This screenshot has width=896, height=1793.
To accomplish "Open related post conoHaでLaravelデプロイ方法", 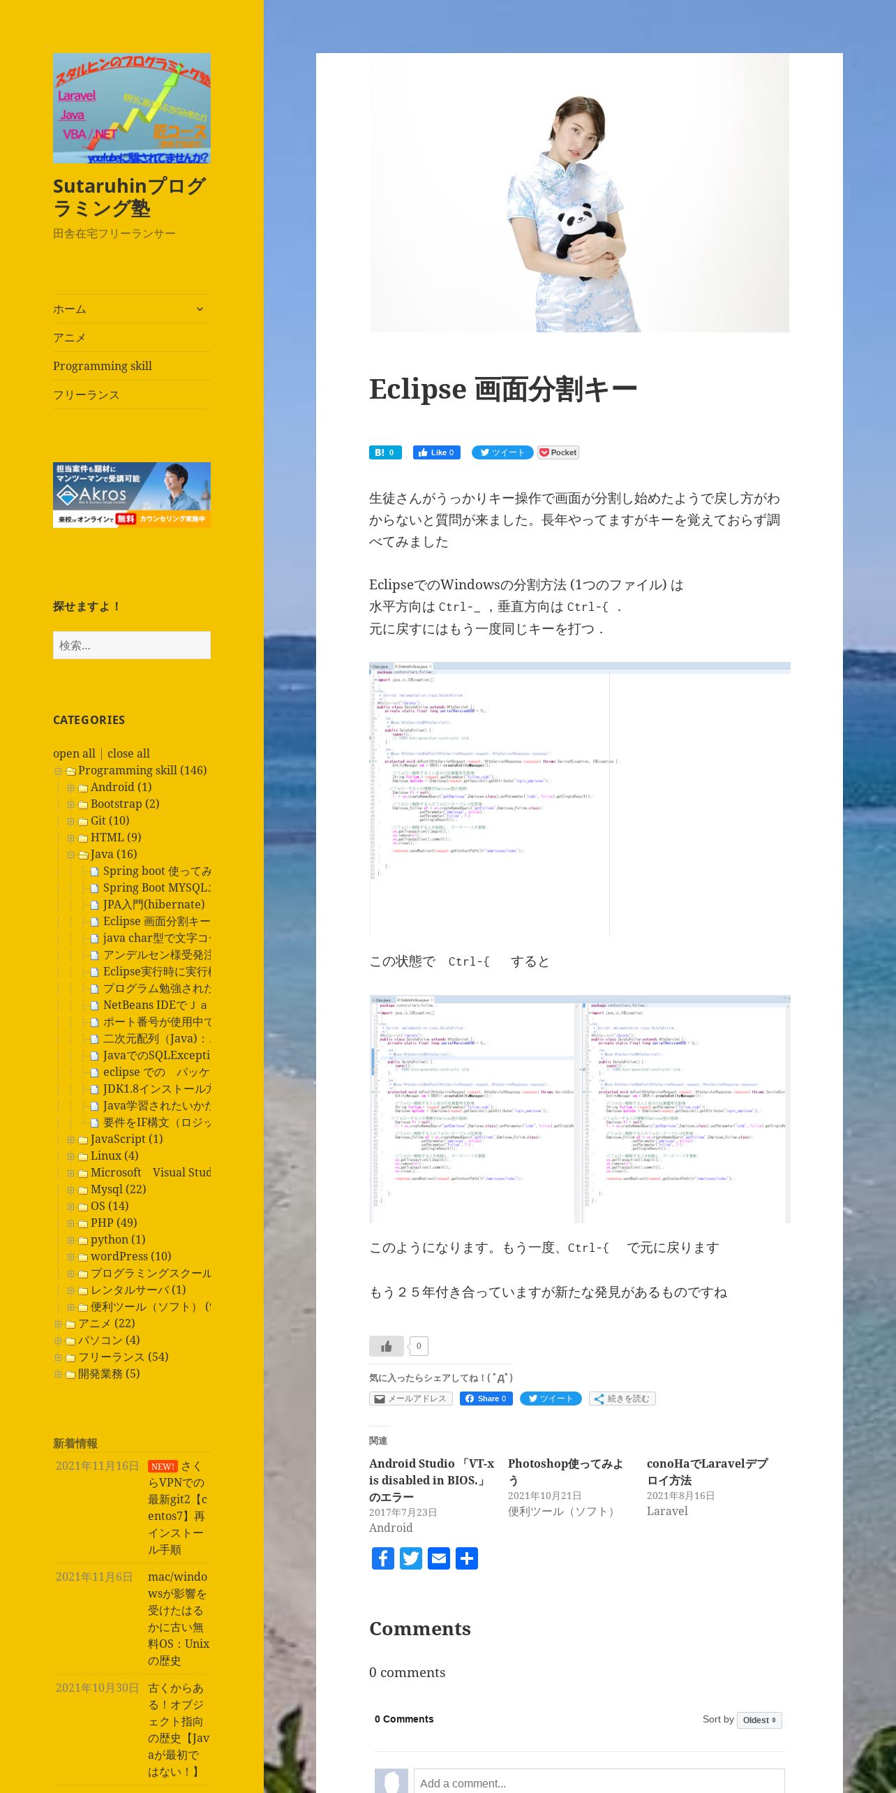I will pos(707,1472).
